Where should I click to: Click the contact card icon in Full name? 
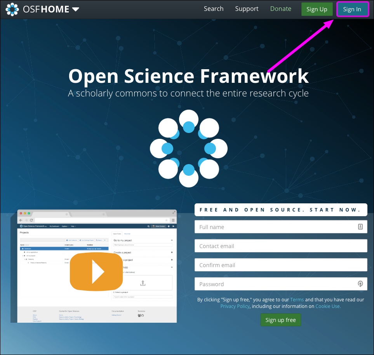point(360,227)
